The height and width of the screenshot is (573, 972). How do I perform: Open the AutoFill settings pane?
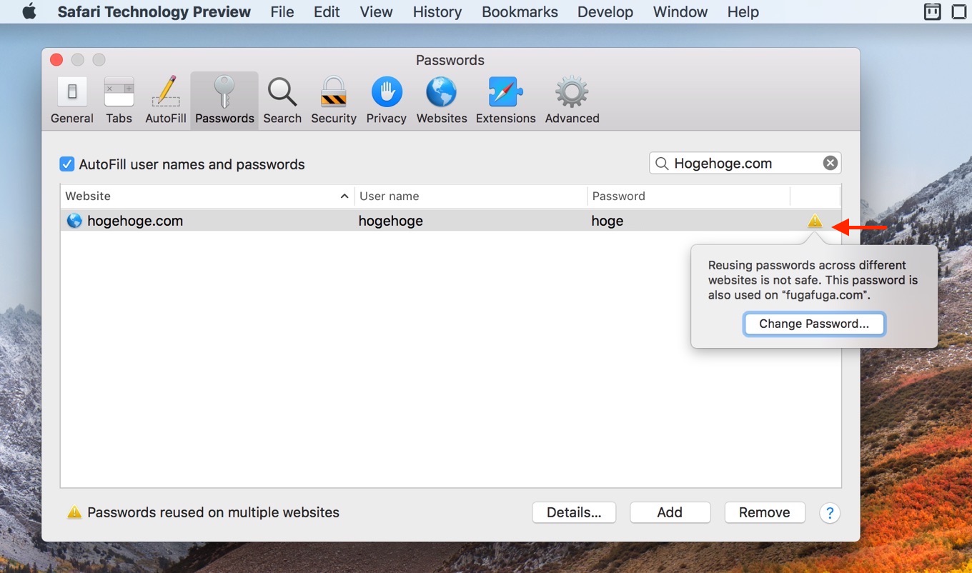(x=165, y=100)
